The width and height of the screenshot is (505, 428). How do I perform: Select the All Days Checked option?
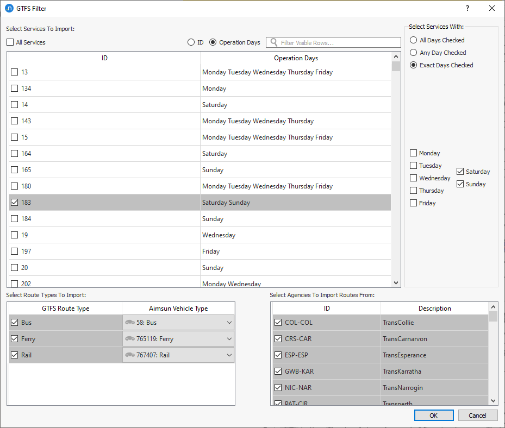coord(413,40)
